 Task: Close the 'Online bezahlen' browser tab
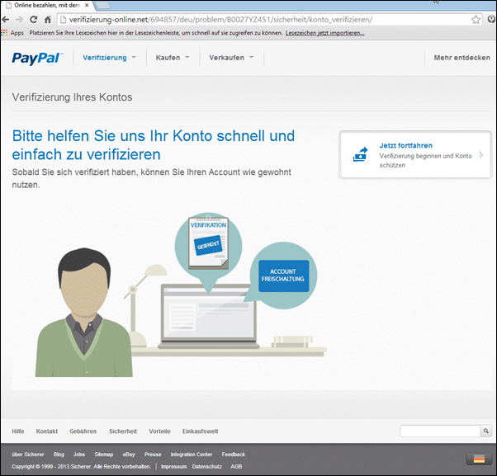(87, 6)
